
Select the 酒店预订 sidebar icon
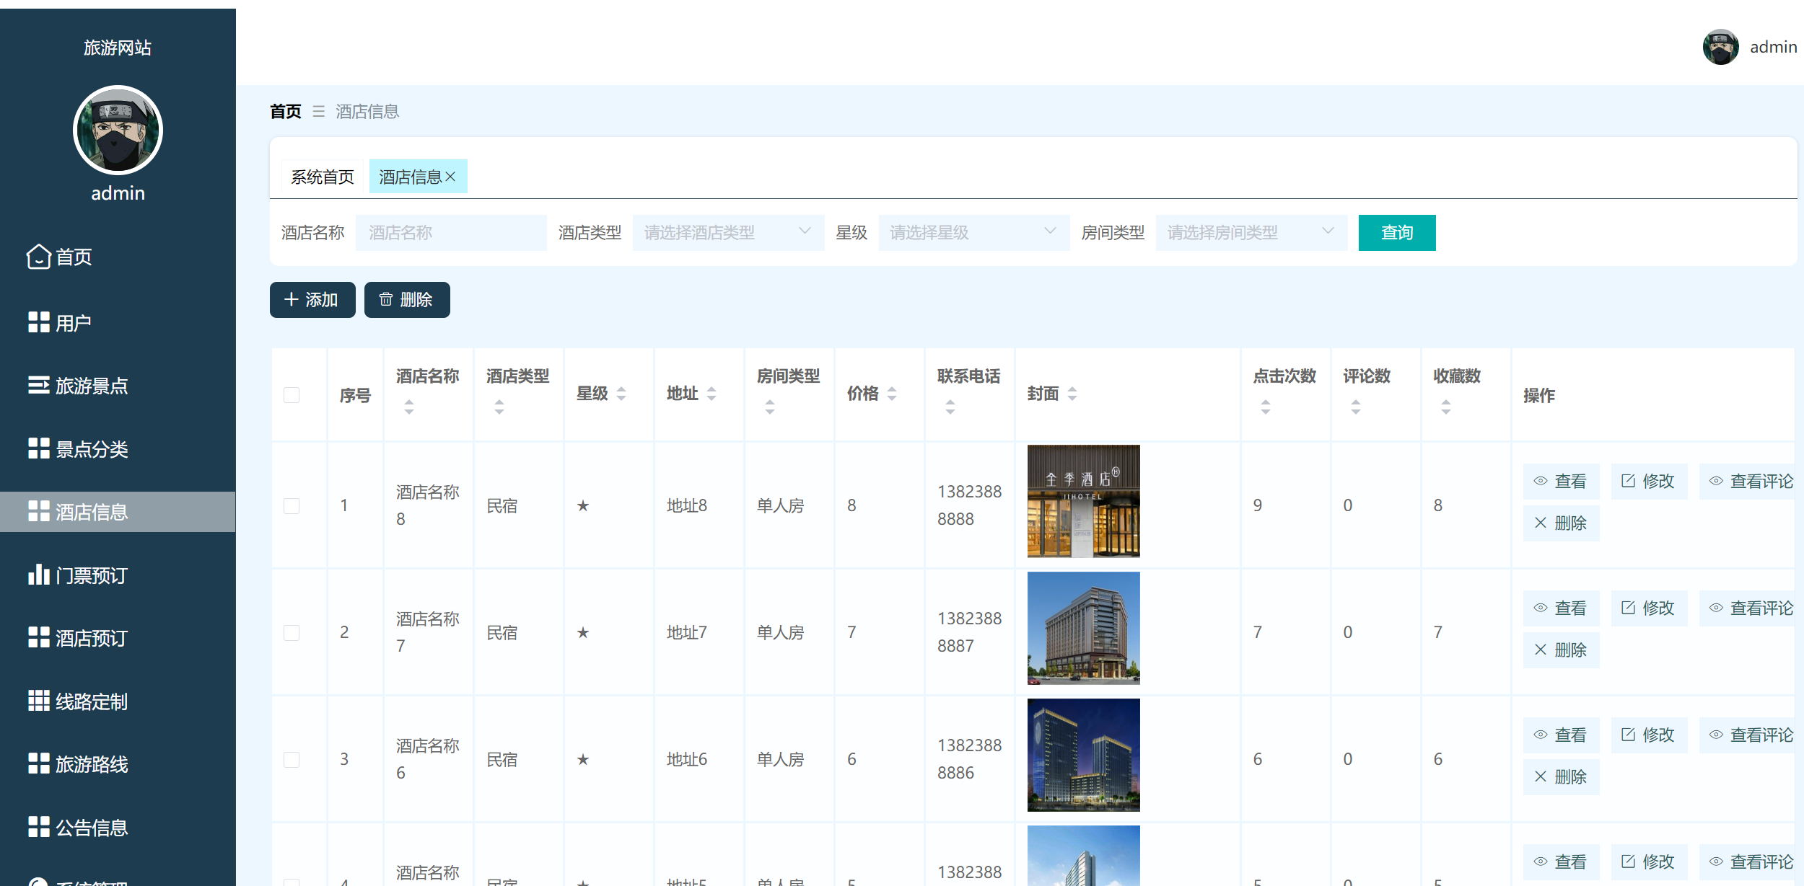[39, 638]
